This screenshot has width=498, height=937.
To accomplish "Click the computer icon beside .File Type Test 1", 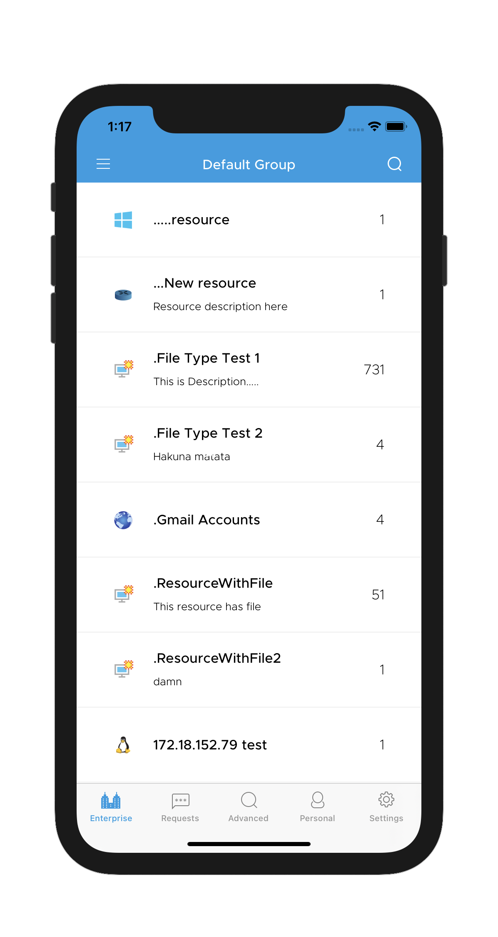I will (x=124, y=369).
